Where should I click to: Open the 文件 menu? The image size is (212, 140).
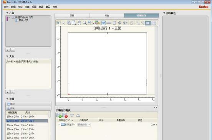(6, 7)
